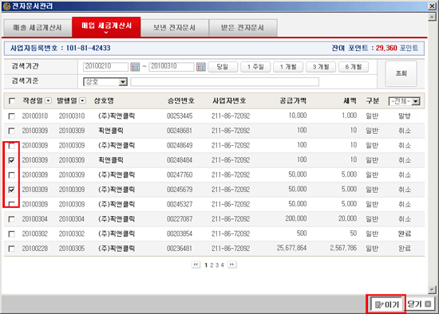
Task: Click the scrollbar up arrow
Action: [x=432, y=17]
